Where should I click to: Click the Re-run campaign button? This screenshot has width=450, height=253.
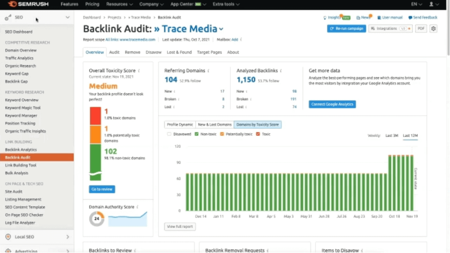click(346, 29)
